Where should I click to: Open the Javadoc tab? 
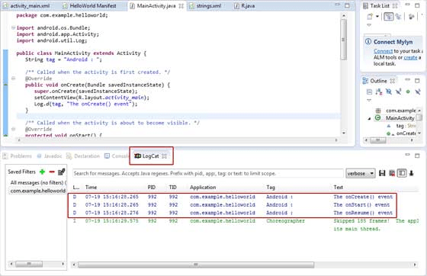[50, 156]
